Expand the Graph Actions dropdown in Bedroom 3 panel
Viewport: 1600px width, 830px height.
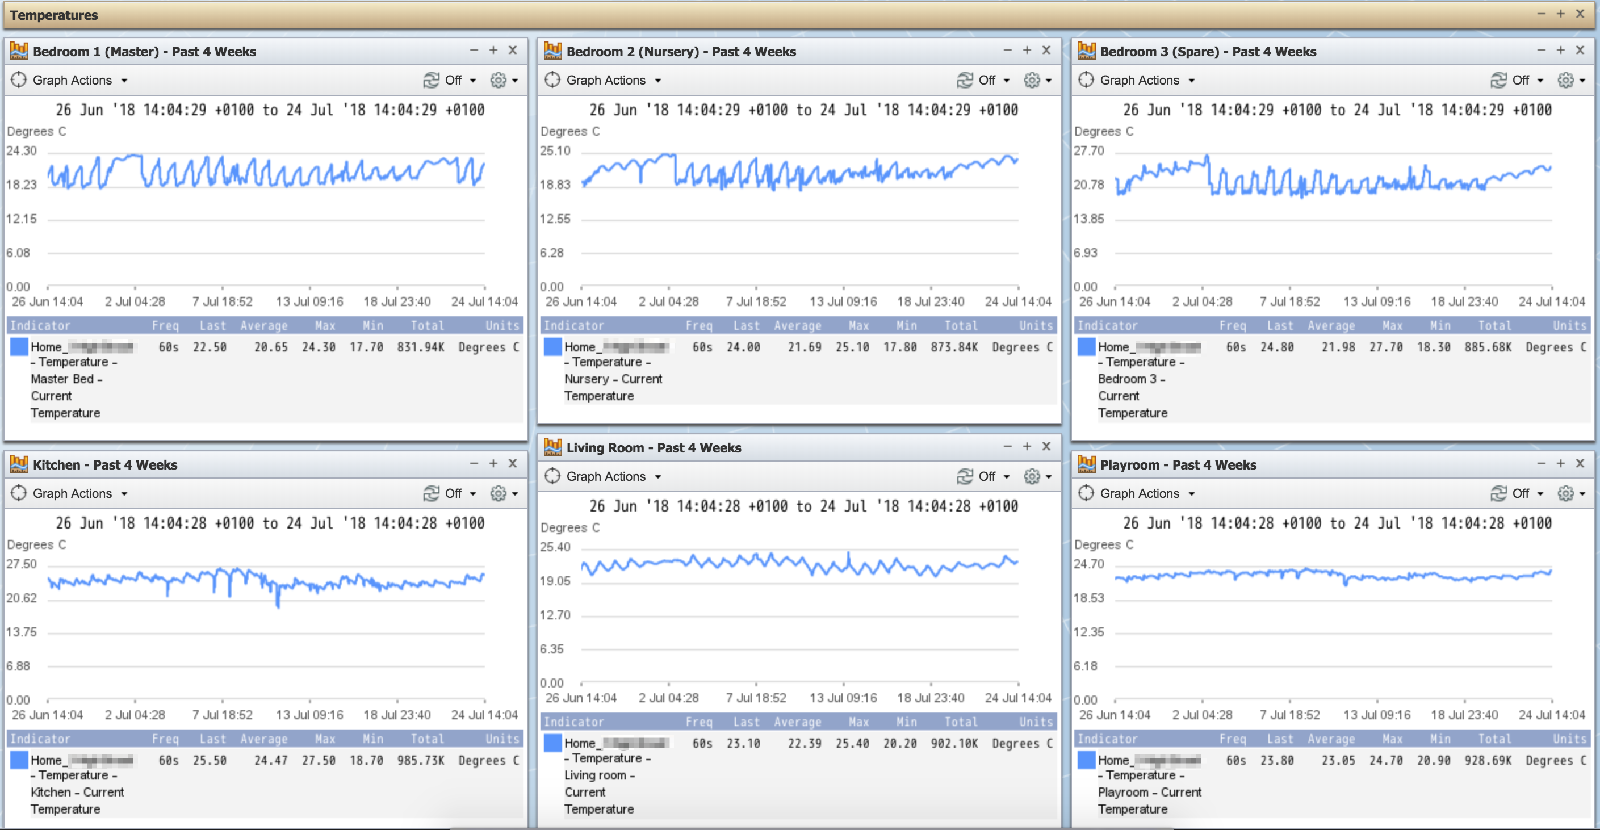pyautogui.click(x=1146, y=80)
